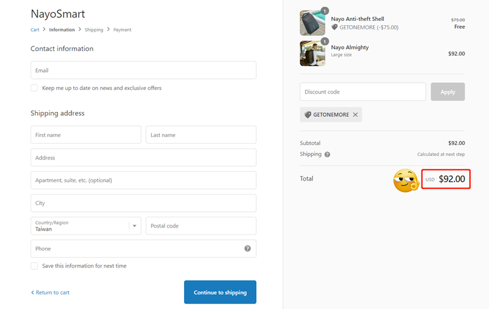Click the Nayo Almighty product thumbnail
This screenshot has height=309, width=489.
(312, 53)
